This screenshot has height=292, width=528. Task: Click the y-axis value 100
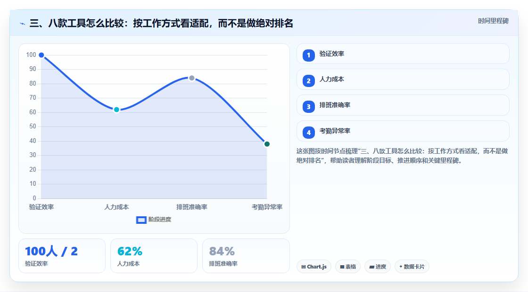[x=31, y=55]
